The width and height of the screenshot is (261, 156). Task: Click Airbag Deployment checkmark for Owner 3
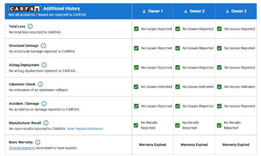click(x=219, y=67)
